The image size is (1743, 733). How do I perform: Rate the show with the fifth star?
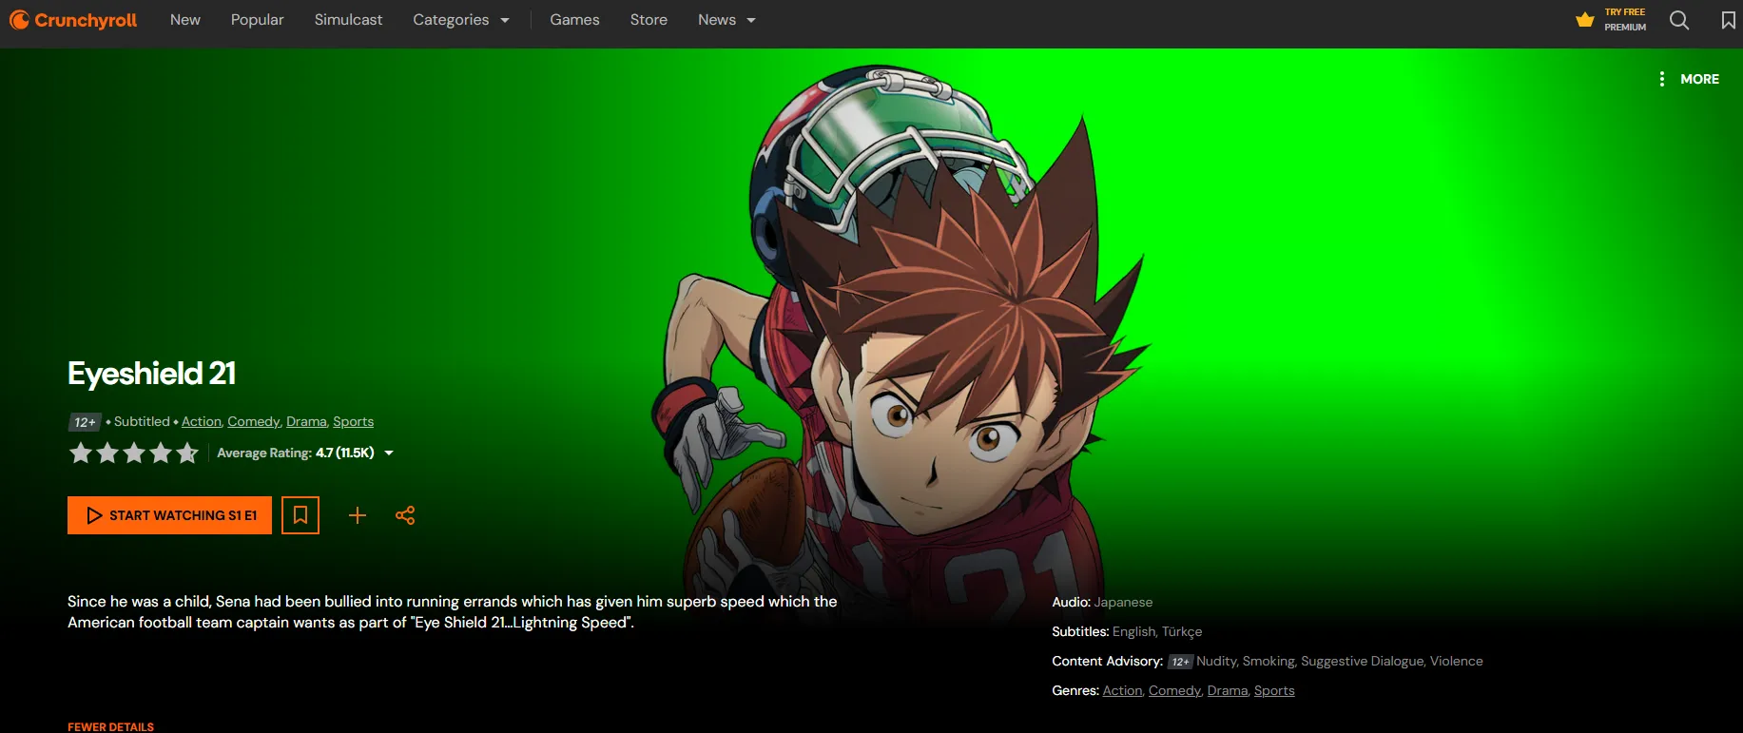(187, 453)
